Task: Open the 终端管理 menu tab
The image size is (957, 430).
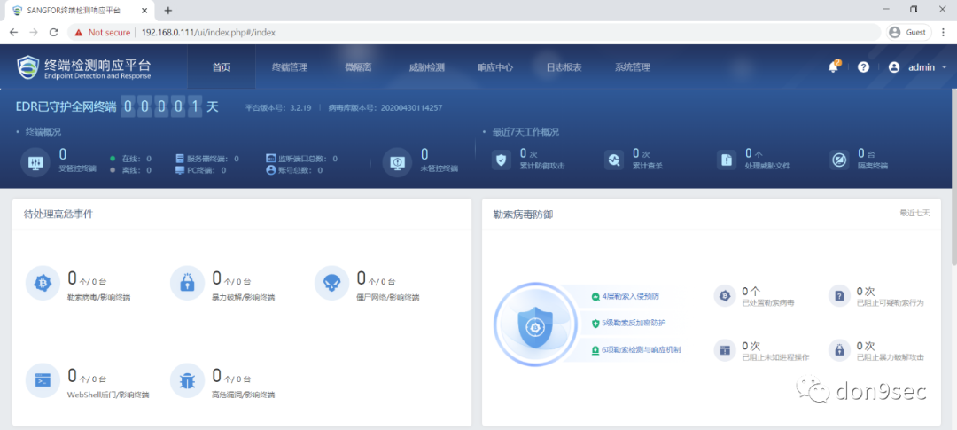Action: [x=289, y=67]
